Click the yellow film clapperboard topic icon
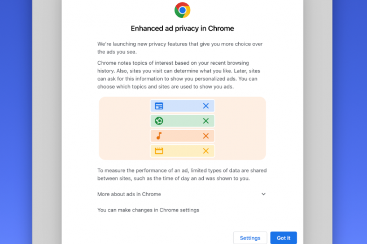367x244 pixels. pos(159,151)
